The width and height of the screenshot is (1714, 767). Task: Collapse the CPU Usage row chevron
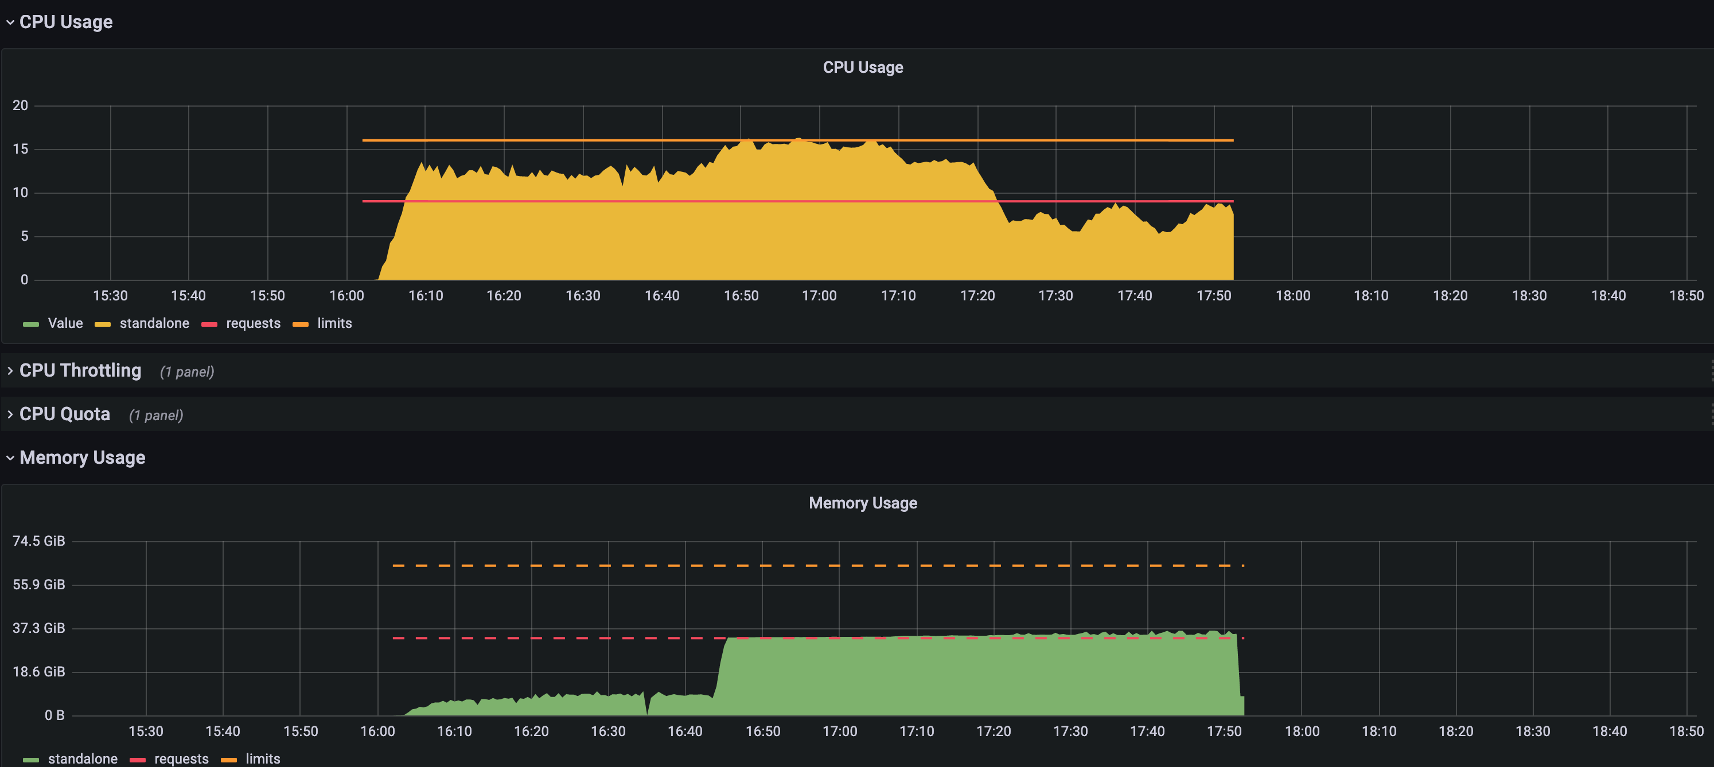pyautogui.click(x=9, y=22)
